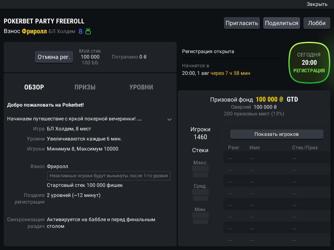
Task: Click the prize fund 100 000 ₴ amount
Action: pos(270,99)
